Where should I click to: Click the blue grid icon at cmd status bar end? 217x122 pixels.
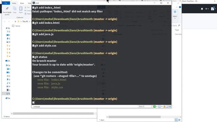(x=170, y=106)
